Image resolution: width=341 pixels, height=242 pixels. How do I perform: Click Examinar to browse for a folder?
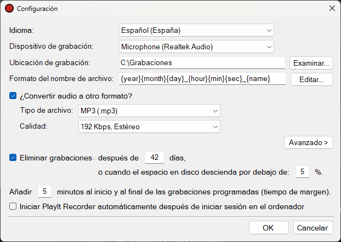pos(311,63)
